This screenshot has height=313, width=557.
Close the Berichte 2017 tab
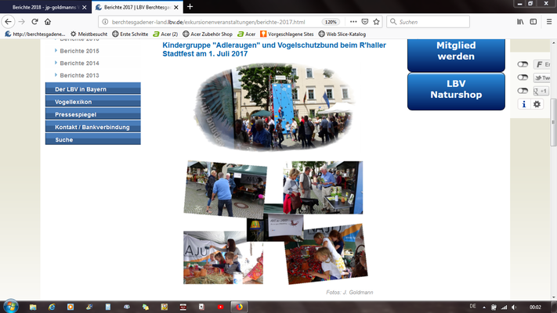click(175, 7)
